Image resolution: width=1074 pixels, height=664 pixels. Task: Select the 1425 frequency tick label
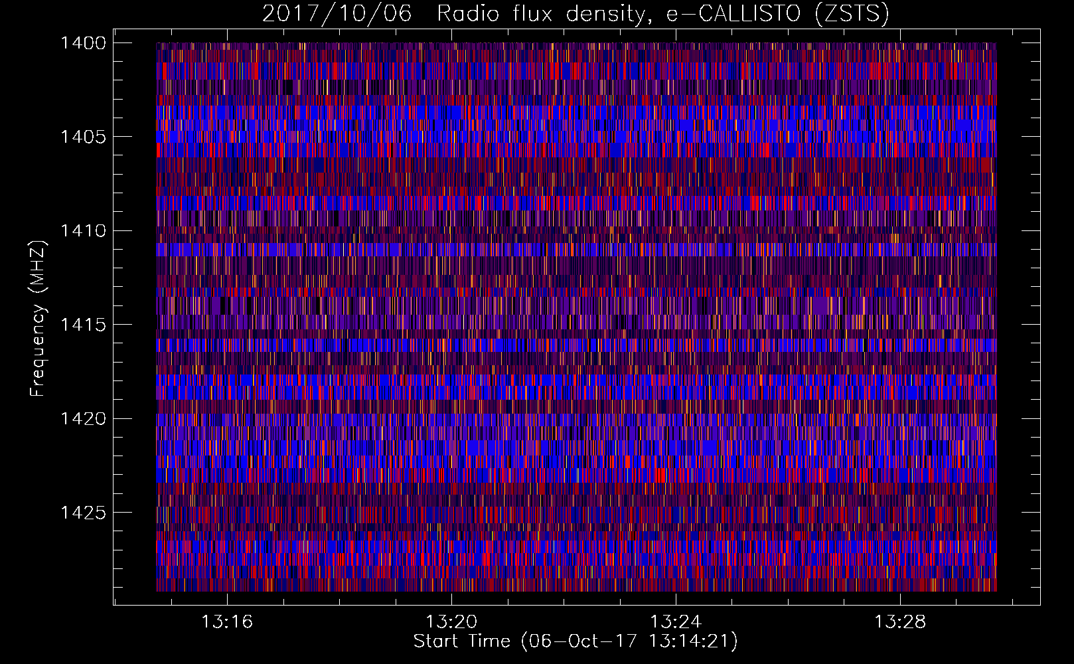(x=83, y=513)
